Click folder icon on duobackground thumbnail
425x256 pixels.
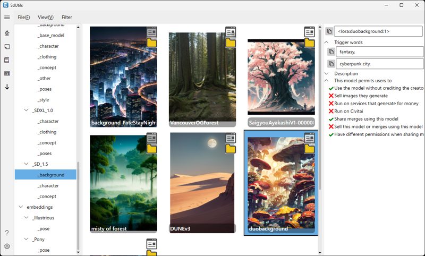(x=309, y=149)
